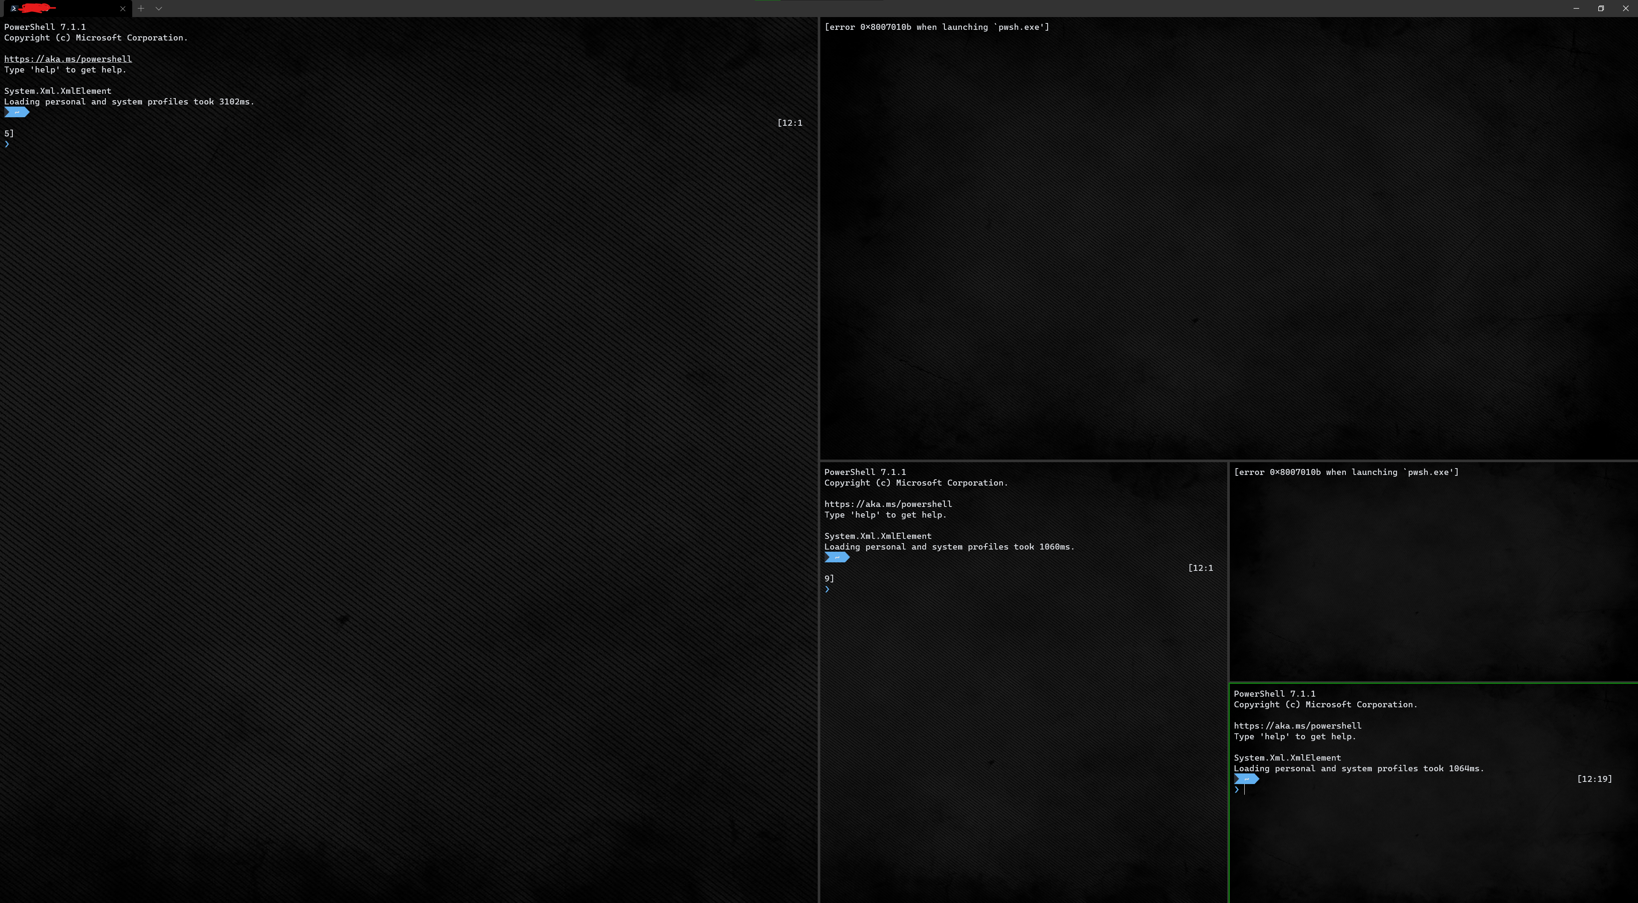
Task: Click aka.ms/powershell link in bottom-middle pane
Action: pos(888,504)
